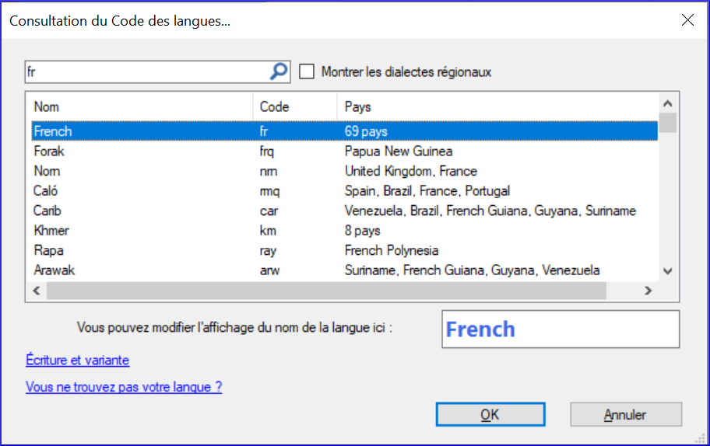Sort list by Nom column header
This screenshot has width=710, height=446.
140,107
